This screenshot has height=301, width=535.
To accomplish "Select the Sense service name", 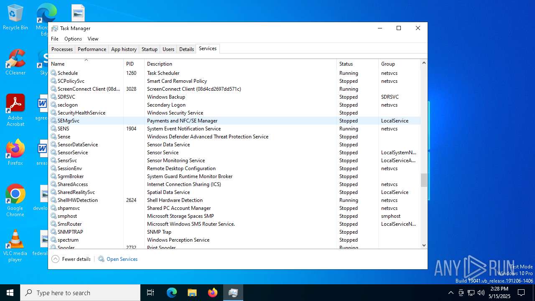I will click(64, 137).
